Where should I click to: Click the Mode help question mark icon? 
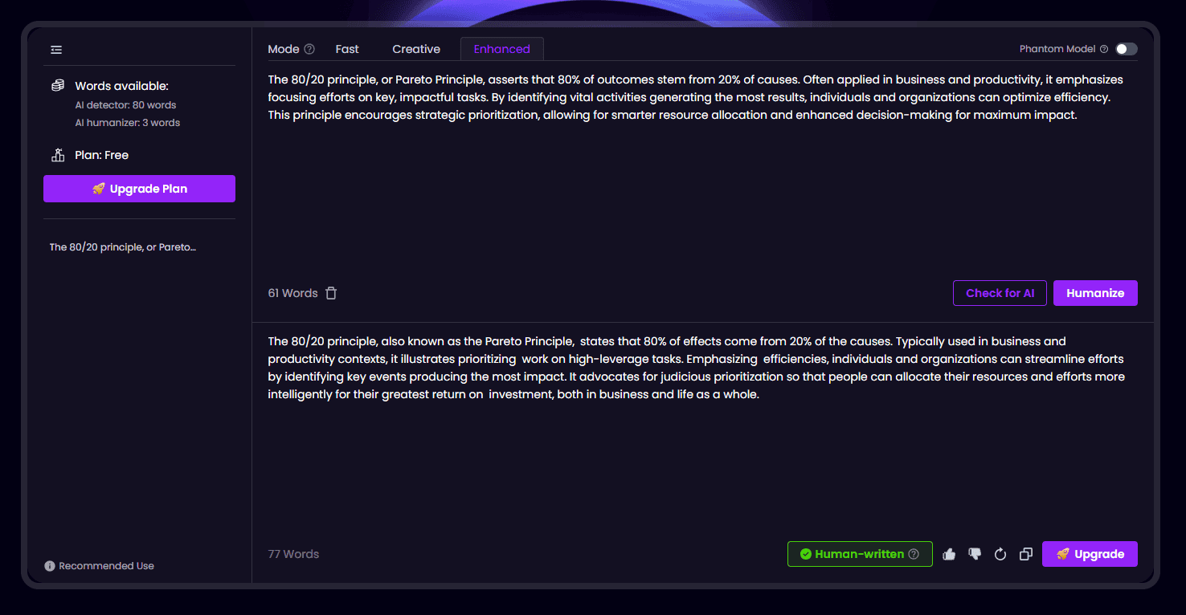click(x=309, y=49)
